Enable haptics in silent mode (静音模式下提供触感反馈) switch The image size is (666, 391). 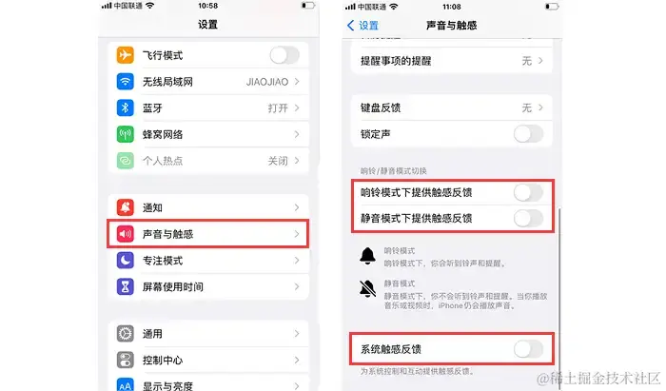click(x=528, y=219)
